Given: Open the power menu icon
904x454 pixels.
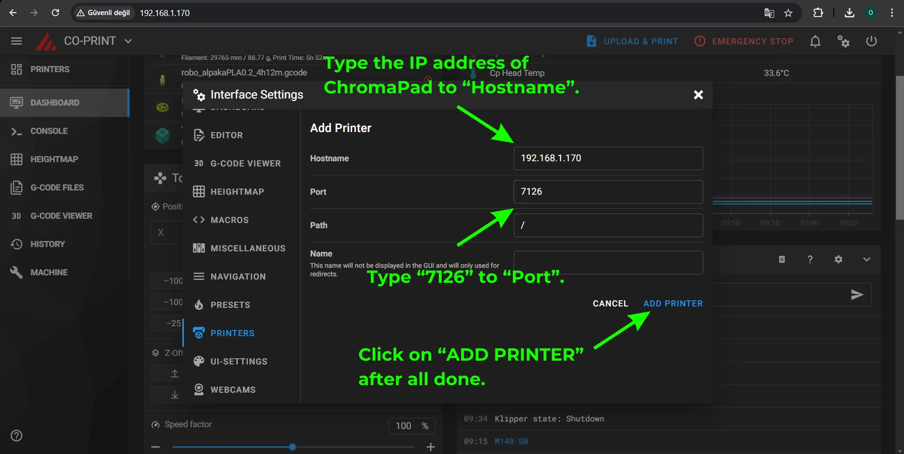Looking at the screenshot, I should click(x=871, y=41).
